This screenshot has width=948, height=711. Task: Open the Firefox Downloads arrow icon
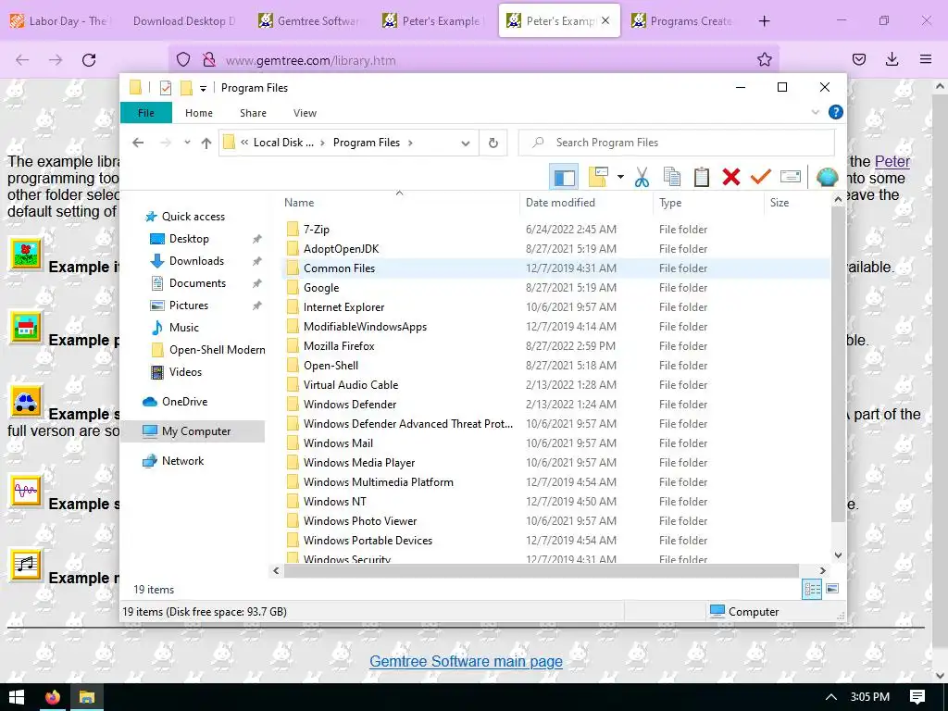point(892,59)
